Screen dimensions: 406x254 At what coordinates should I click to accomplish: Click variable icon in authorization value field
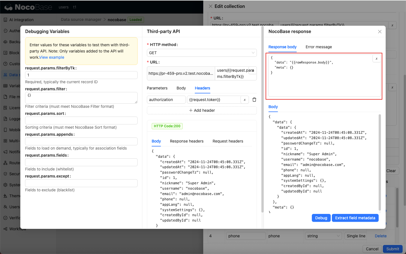[244, 100]
